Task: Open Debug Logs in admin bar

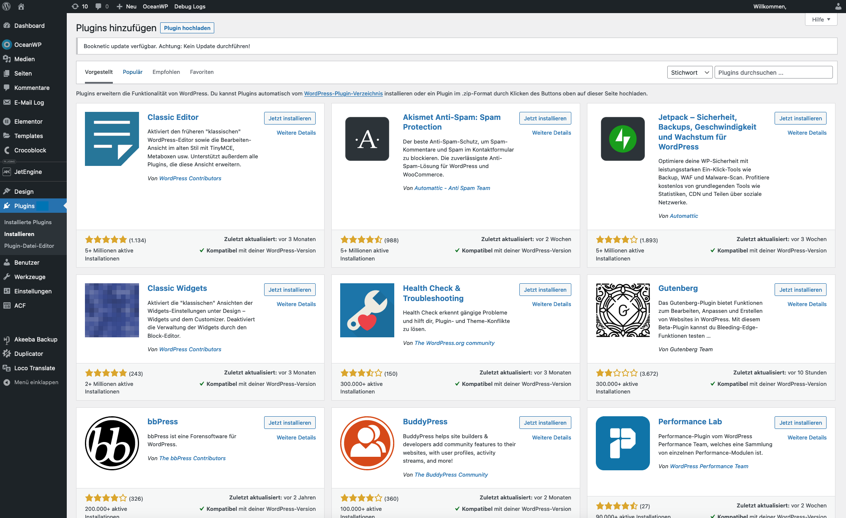Action: coord(190,6)
